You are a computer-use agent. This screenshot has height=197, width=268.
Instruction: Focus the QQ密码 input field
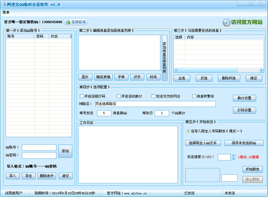coord(39,156)
